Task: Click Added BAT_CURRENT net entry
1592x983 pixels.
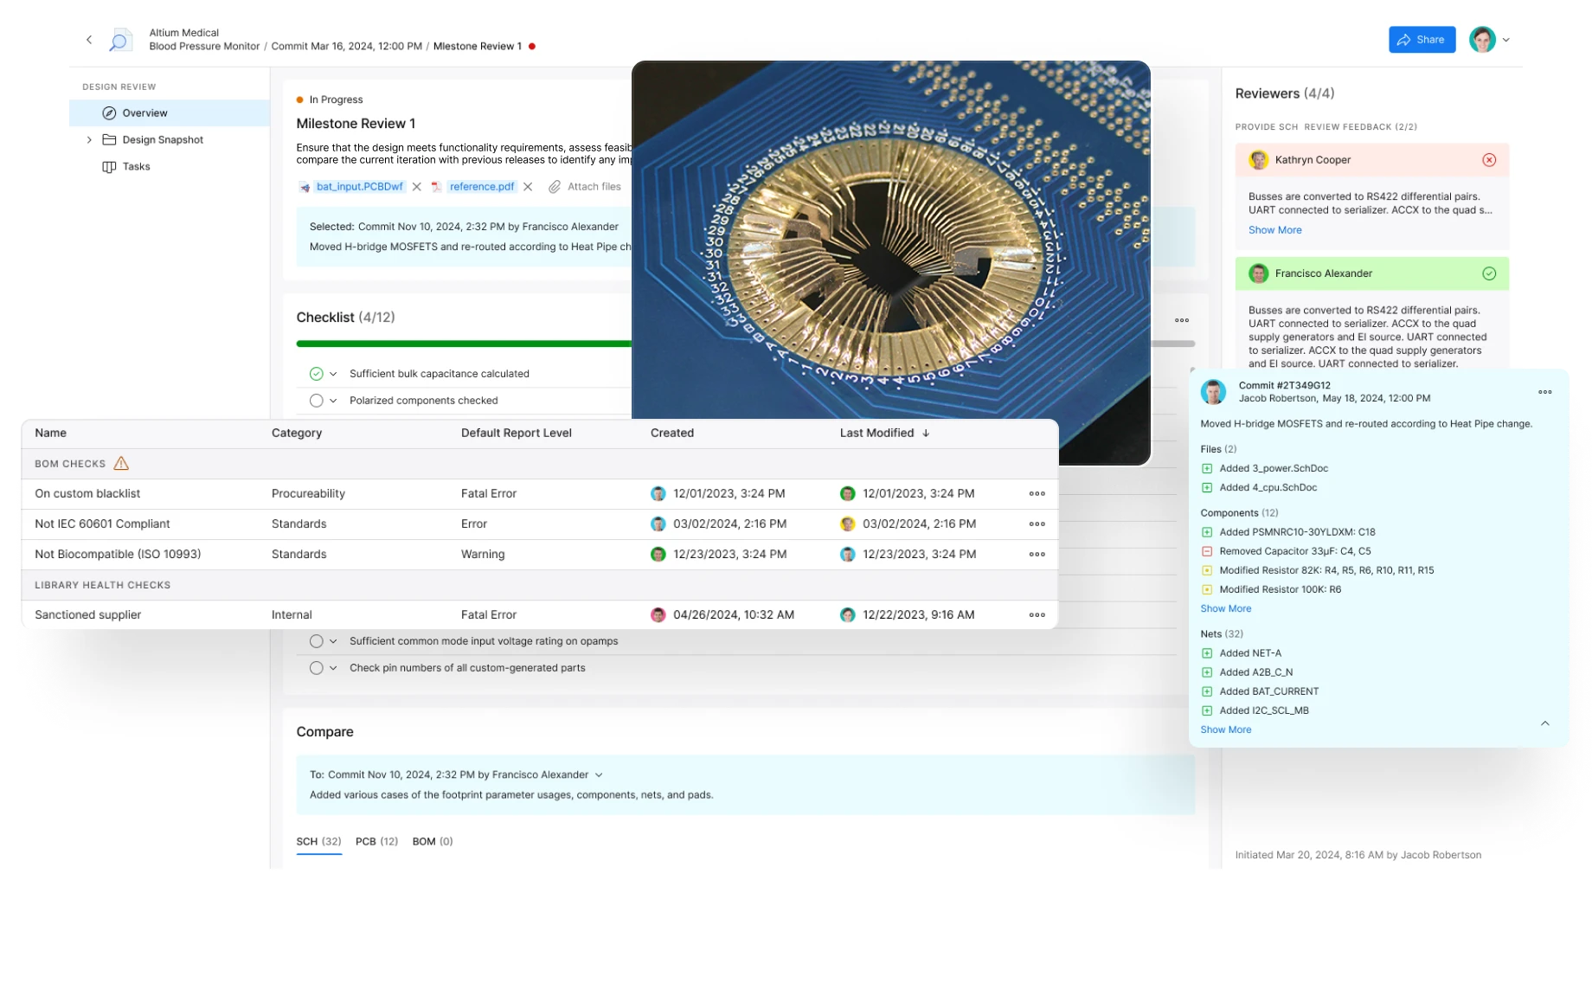Action: pos(1260,692)
